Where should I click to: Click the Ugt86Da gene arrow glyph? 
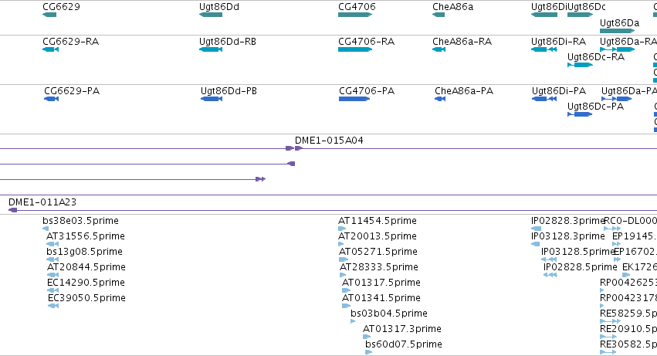[617, 31]
